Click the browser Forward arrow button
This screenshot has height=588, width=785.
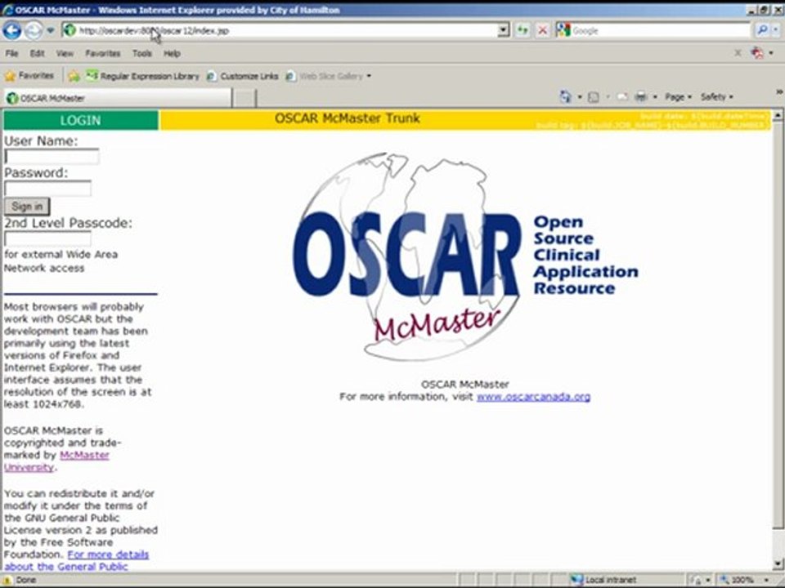(34, 30)
